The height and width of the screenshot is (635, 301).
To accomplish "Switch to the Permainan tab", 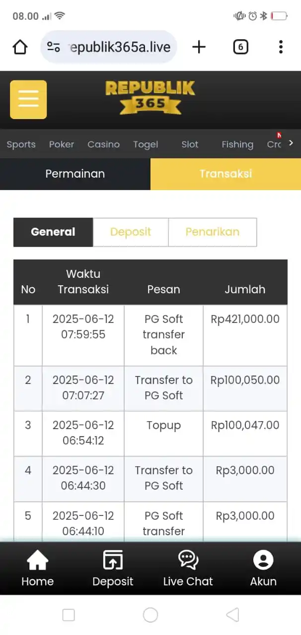I will click(75, 174).
